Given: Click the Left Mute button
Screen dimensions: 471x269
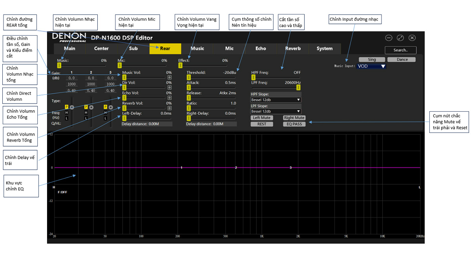Looking at the screenshot, I should pyautogui.click(x=262, y=118).
